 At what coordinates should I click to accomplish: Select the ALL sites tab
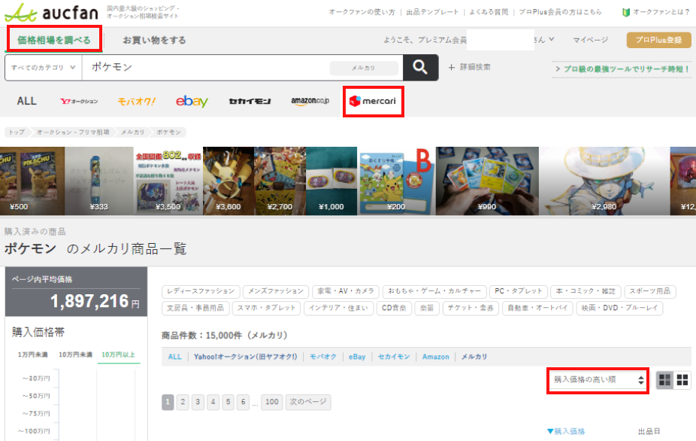click(26, 102)
